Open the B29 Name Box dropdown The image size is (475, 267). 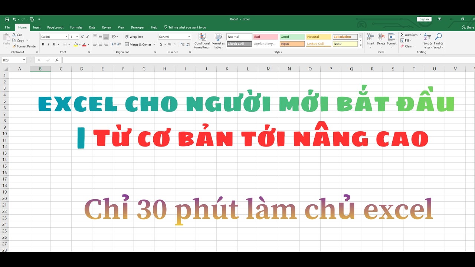click(x=24, y=60)
